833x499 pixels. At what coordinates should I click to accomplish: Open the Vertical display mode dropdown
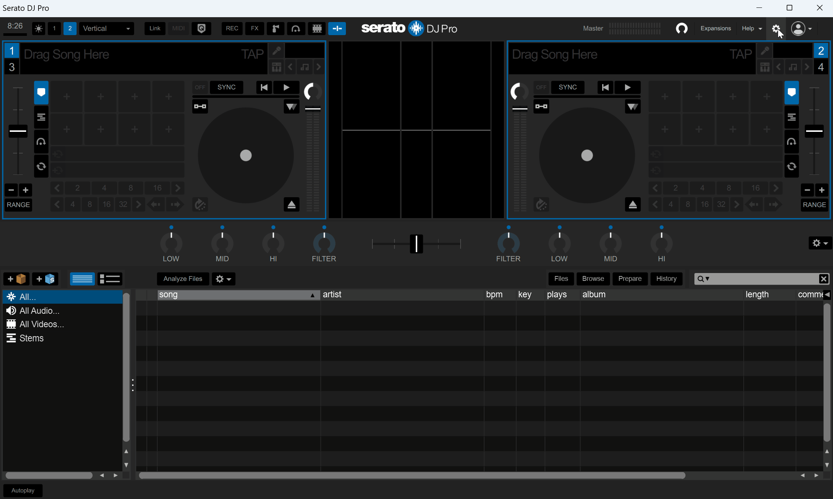coord(106,28)
